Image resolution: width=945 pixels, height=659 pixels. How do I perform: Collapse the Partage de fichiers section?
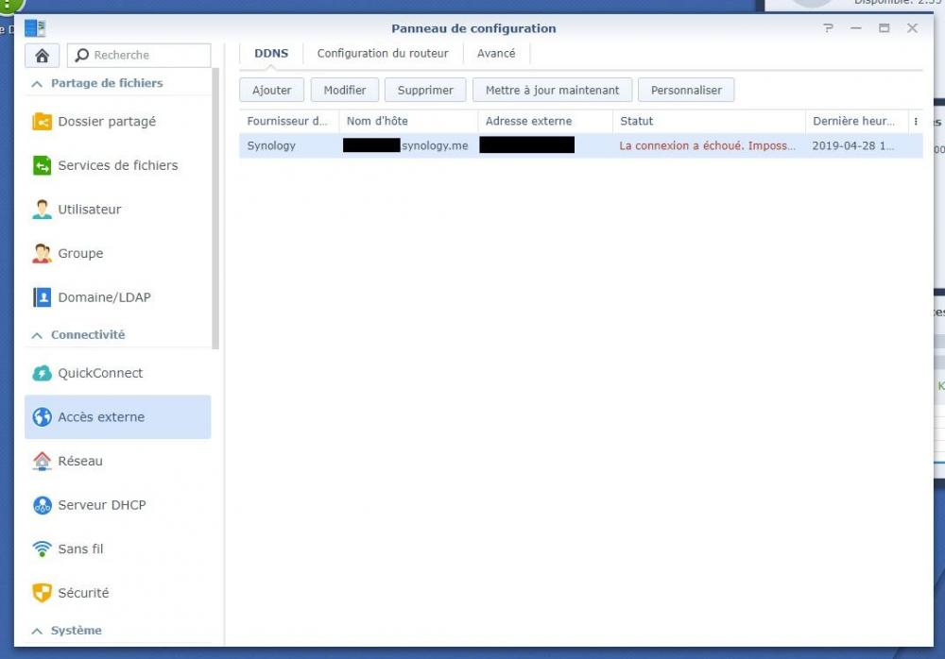tap(38, 84)
